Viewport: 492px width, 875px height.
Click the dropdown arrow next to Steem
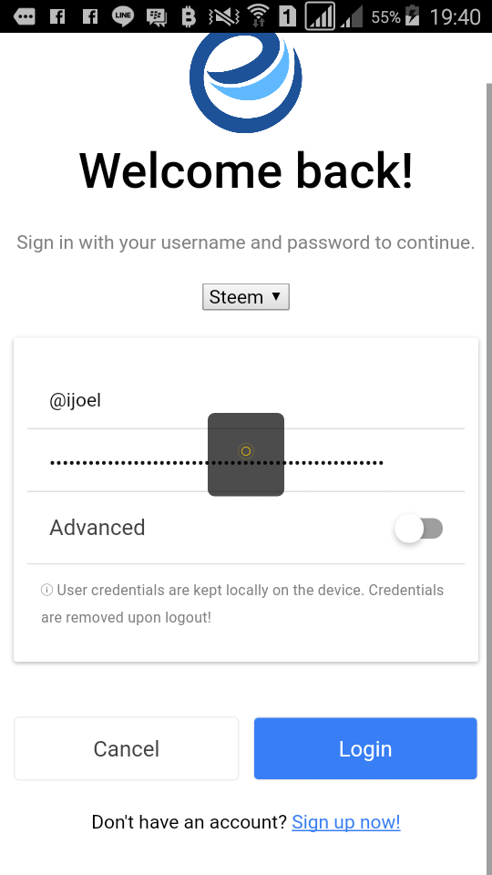click(276, 296)
